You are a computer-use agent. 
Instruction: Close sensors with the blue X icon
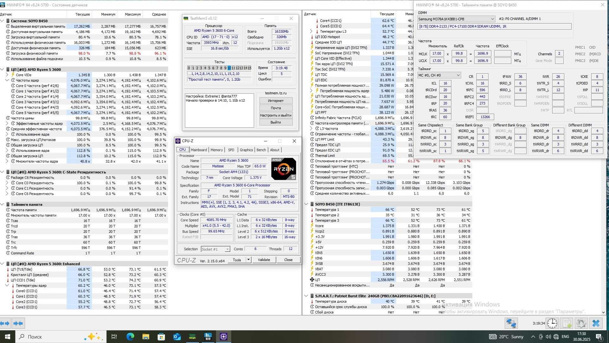(596, 323)
